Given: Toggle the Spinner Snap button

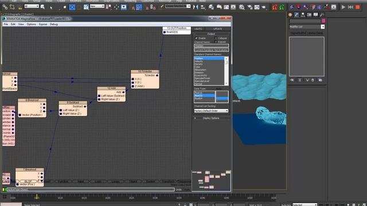Looking at the screenshot, I should [153, 7].
